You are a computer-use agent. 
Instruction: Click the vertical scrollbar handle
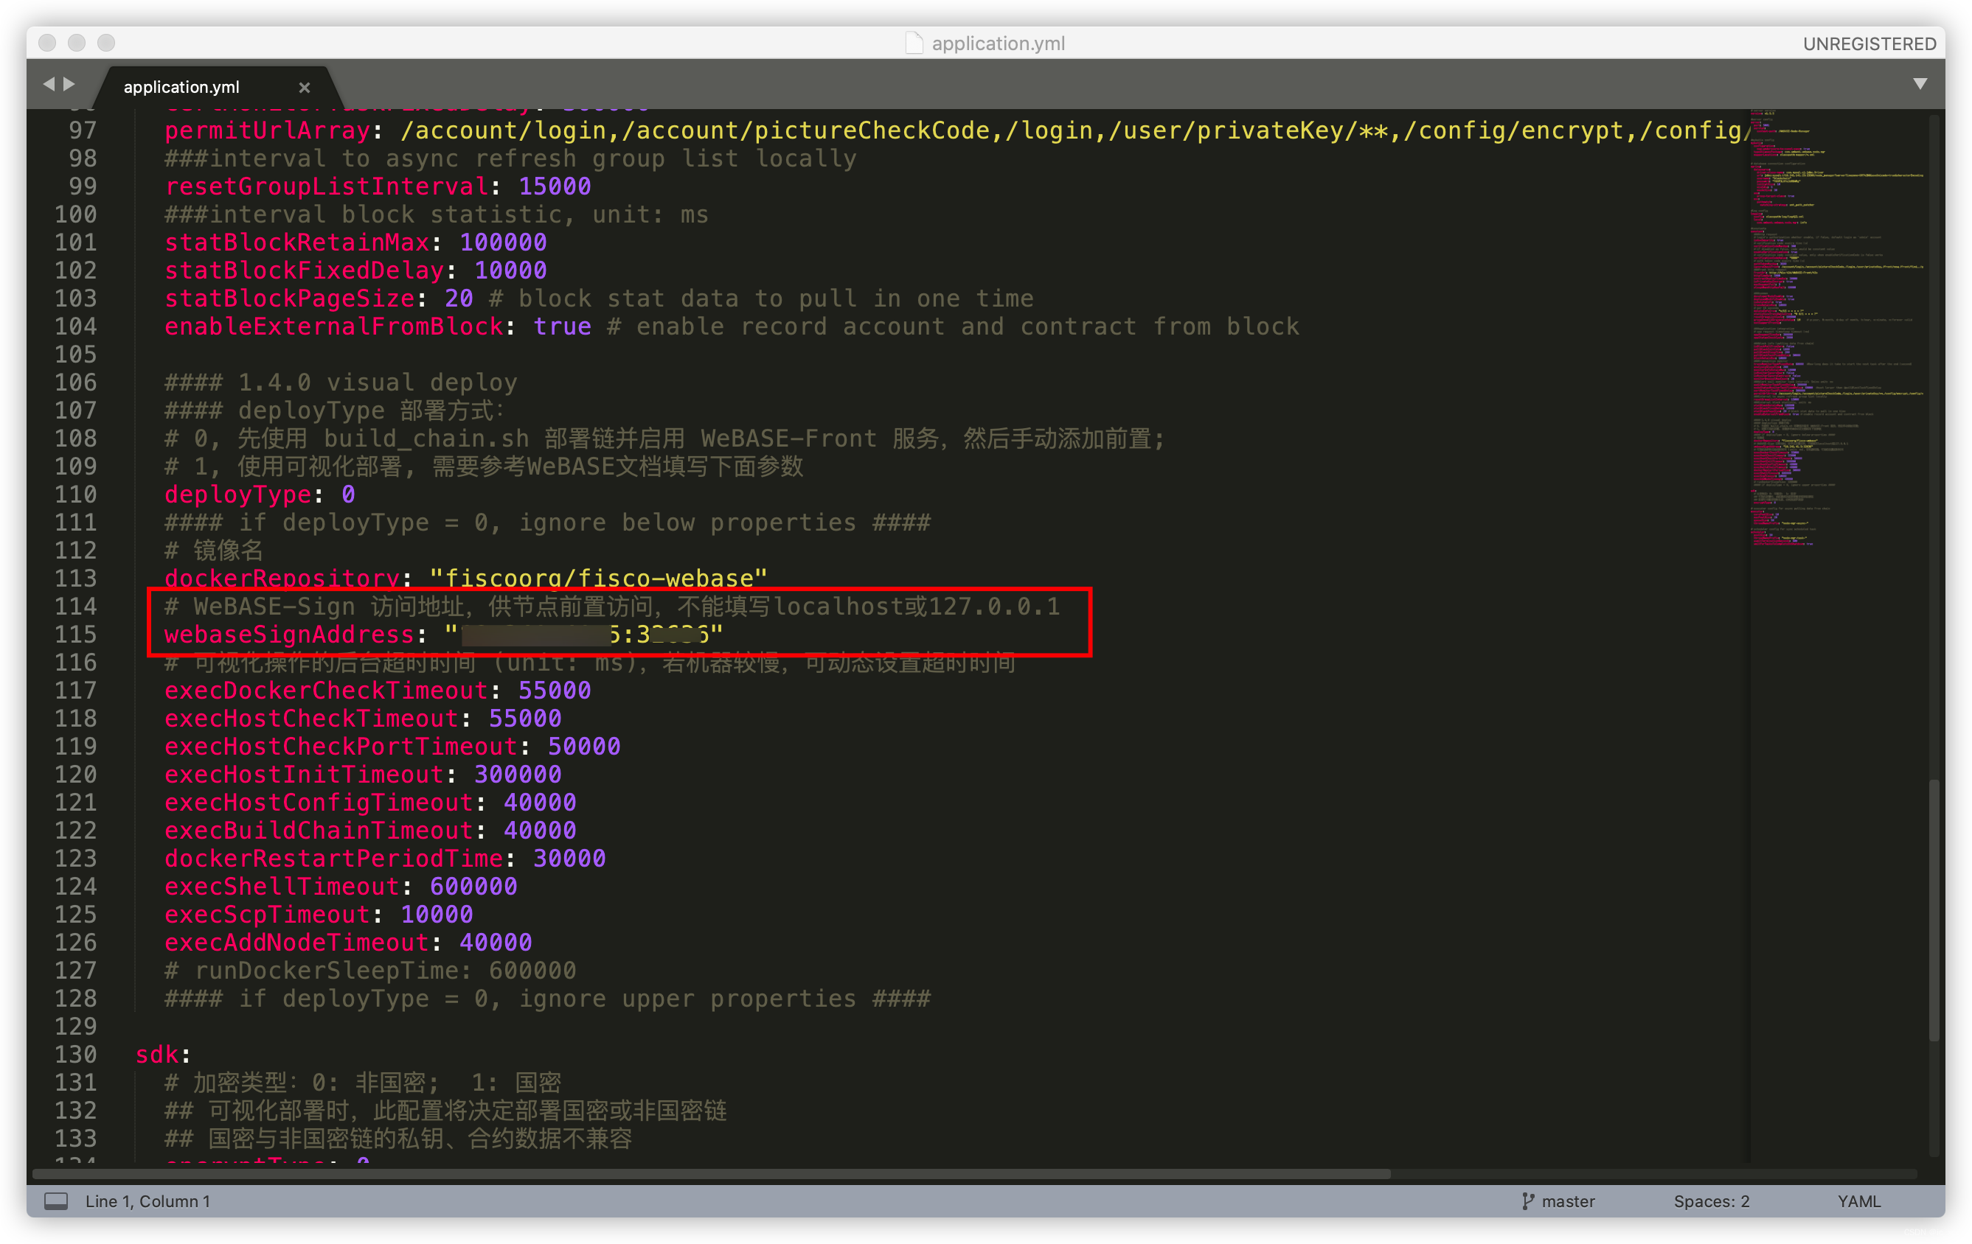[x=1934, y=910]
